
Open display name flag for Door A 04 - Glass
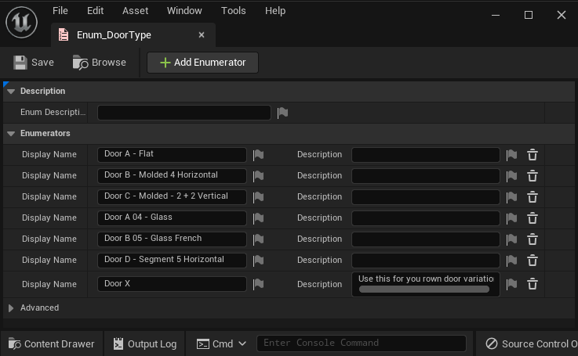click(x=258, y=218)
